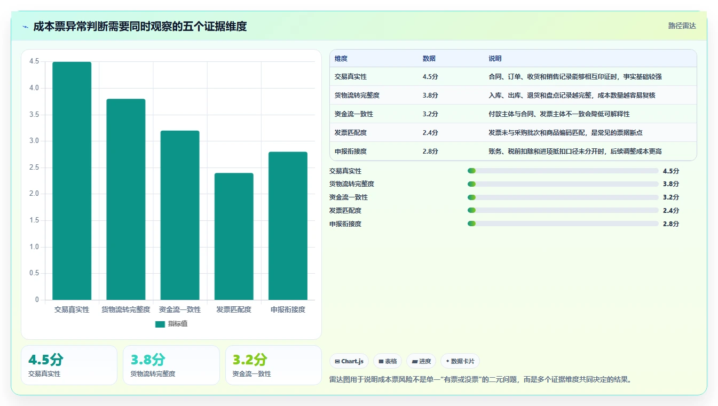
Task: Click the 4.5 y-axis tick label
Action: (x=34, y=61)
